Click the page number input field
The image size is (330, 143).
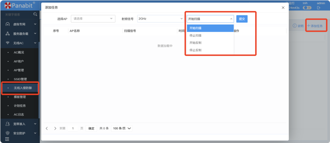point(73,128)
